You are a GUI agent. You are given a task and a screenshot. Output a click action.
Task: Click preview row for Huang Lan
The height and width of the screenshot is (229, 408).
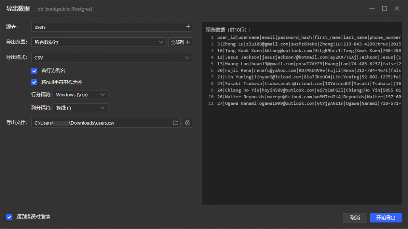tap(309, 64)
